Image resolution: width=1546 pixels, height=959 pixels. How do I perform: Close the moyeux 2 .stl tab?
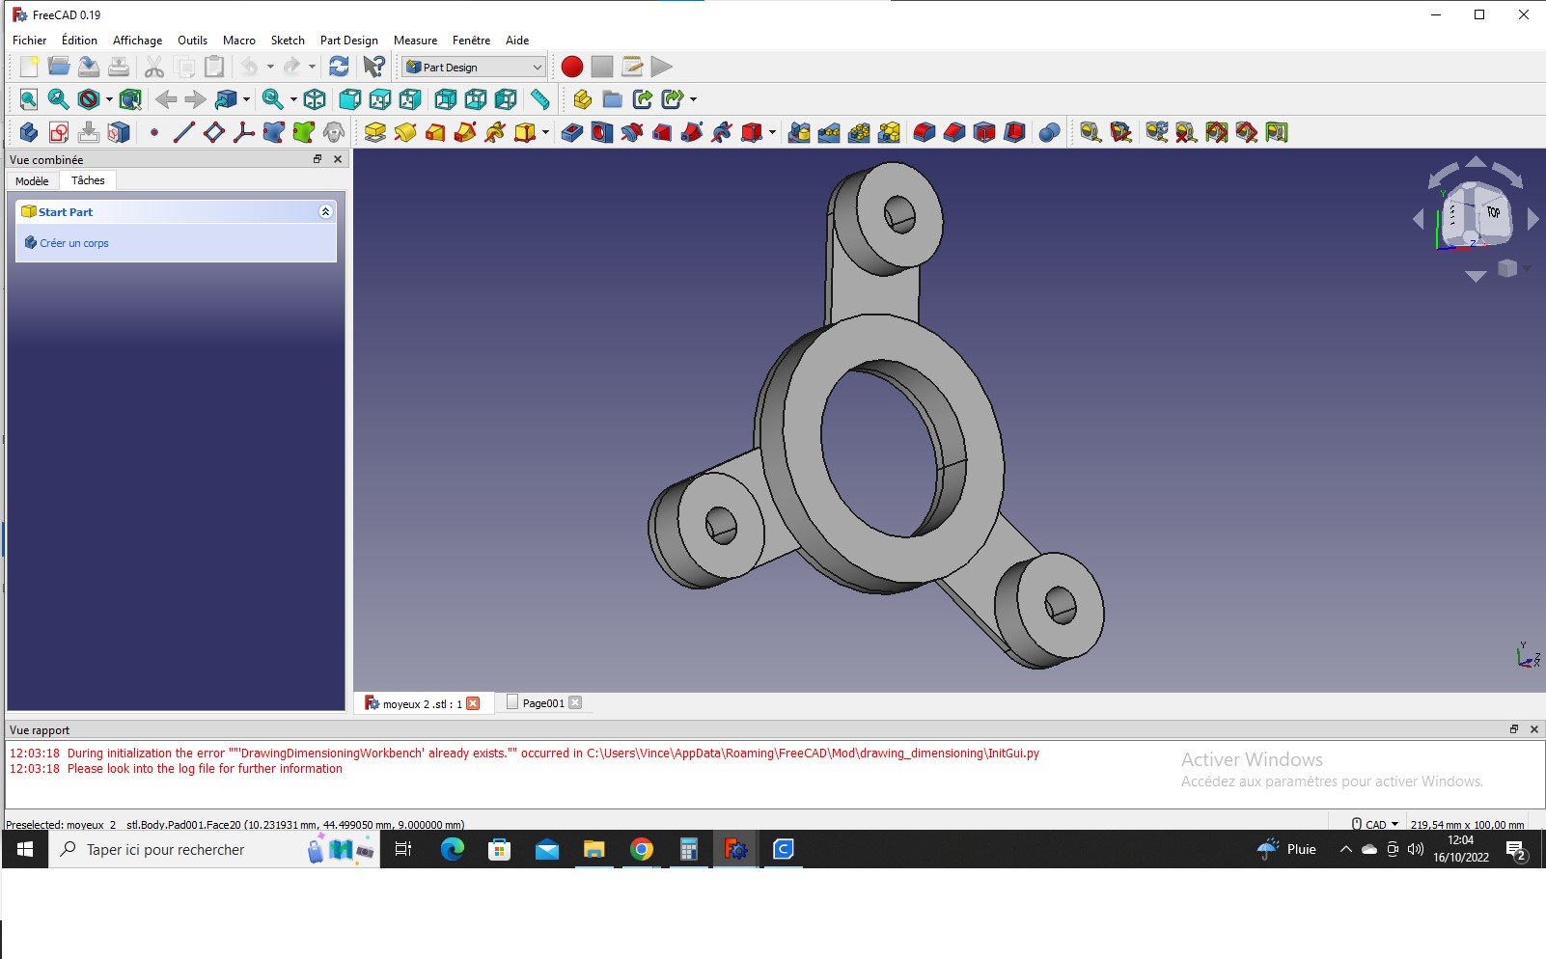coord(473,703)
